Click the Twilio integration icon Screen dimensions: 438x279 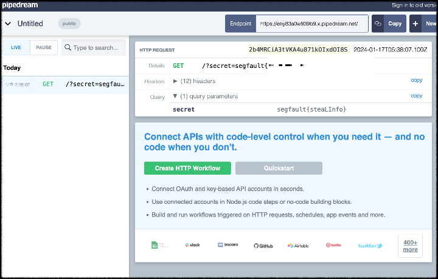coord(333,245)
